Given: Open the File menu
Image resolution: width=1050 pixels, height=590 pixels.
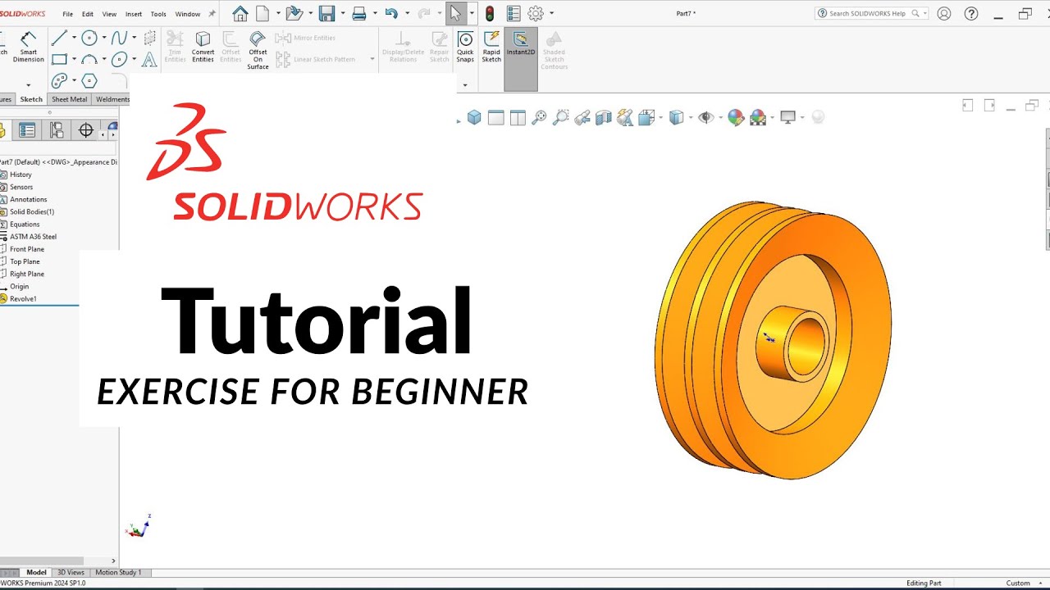Looking at the screenshot, I should [x=68, y=14].
